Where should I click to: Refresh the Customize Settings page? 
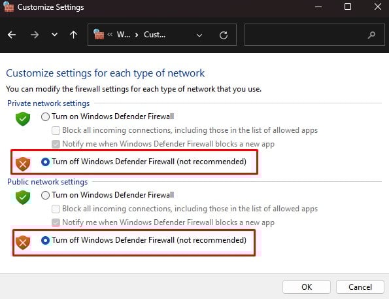coord(224,35)
